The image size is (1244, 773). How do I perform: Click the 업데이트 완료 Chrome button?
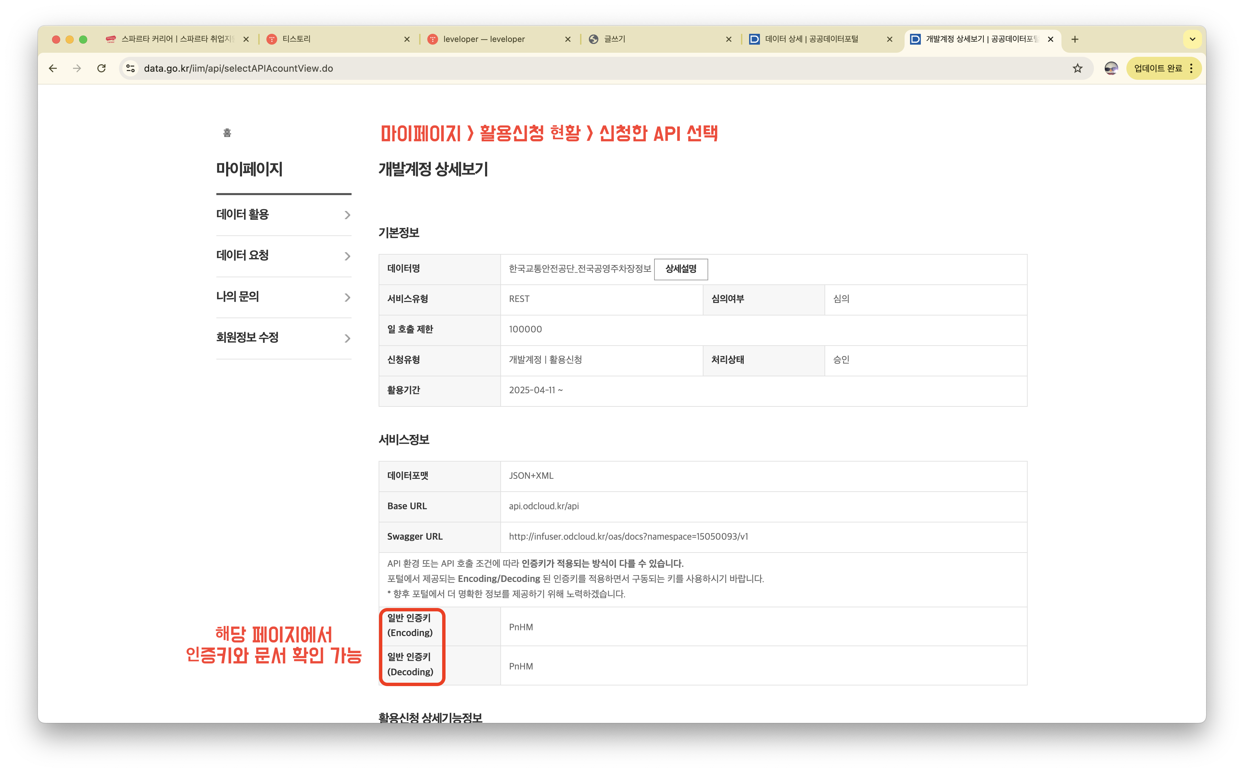click(x=1157, y=69)
